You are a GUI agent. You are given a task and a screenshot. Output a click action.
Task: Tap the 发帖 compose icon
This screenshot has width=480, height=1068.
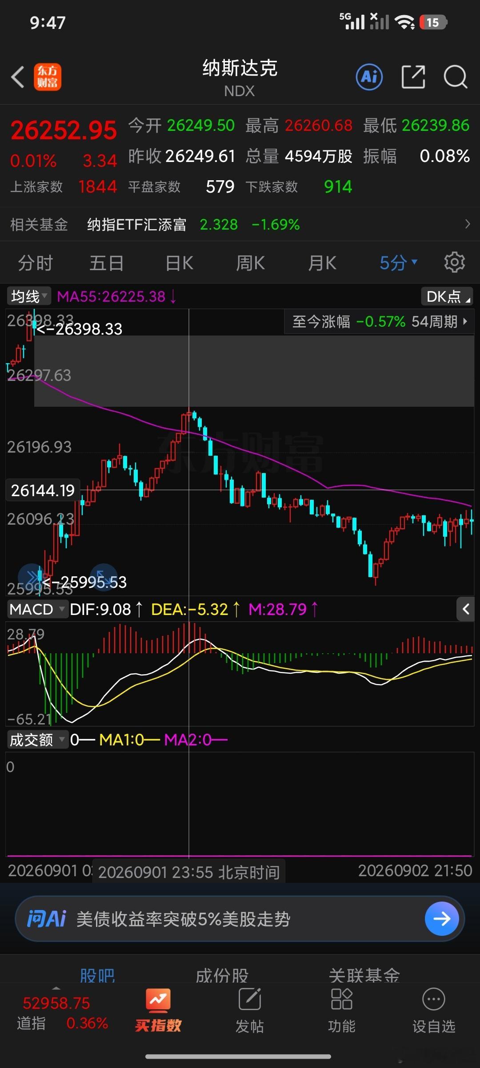tap(250, 999)
